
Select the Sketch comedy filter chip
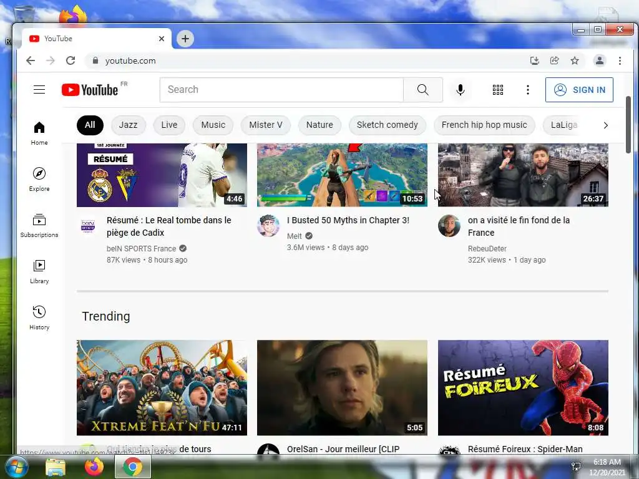387,125
